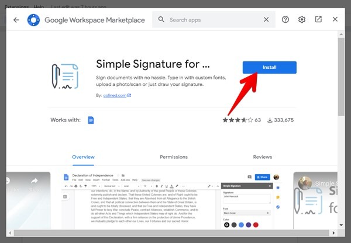Switch to the Overview tab

pos(83,157)
